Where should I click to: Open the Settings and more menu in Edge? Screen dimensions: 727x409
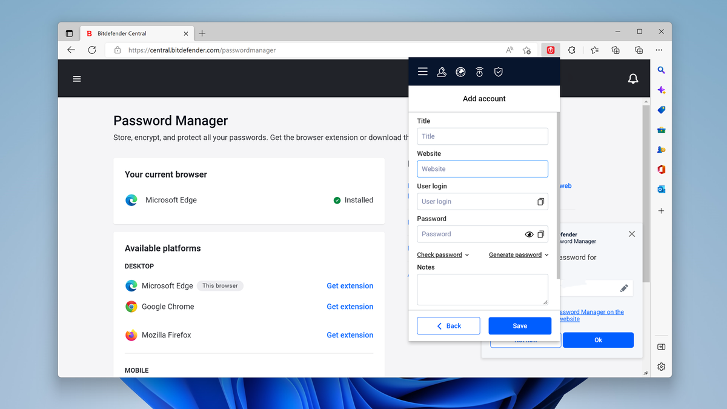pyautogui.click(x=659, y=50)
